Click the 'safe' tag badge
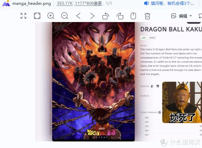Image resolution: width=202 pixels, height=148 pixels. (x=143, y=38)
